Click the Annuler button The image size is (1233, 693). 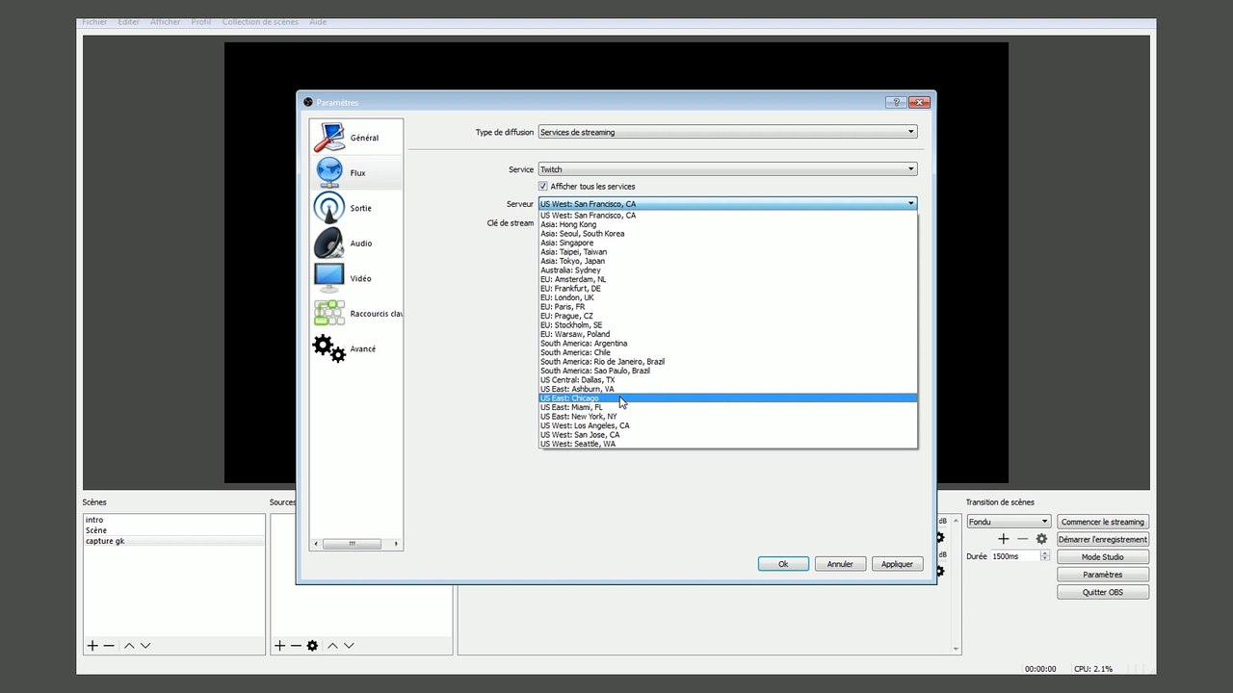pos(840,564)
